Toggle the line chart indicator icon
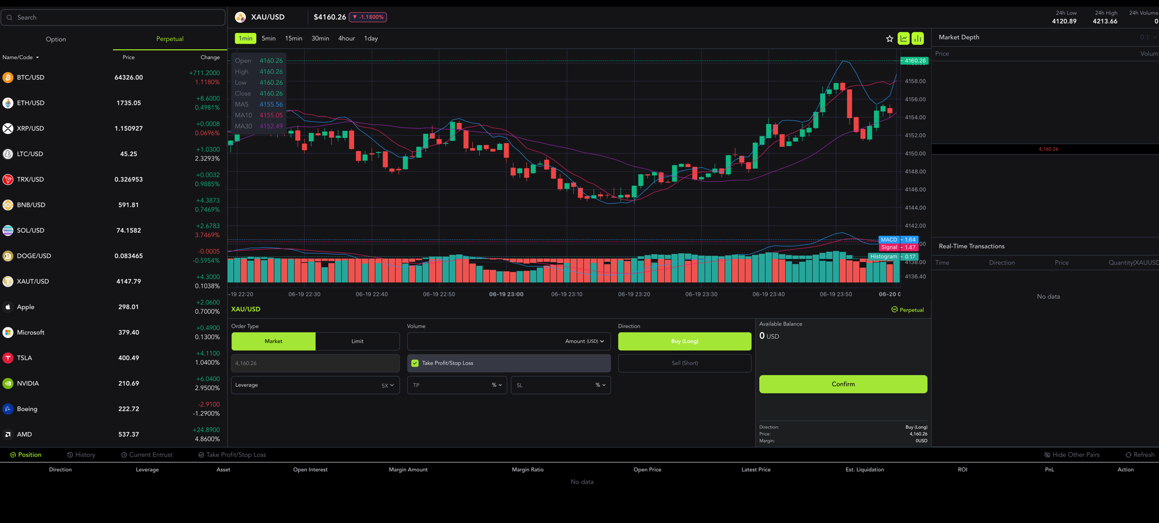Viewport: 1159px width, 523px height. [903, 38]
